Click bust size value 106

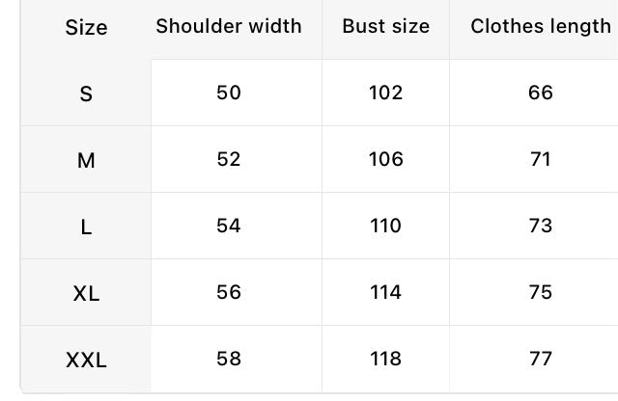[386, 159]
